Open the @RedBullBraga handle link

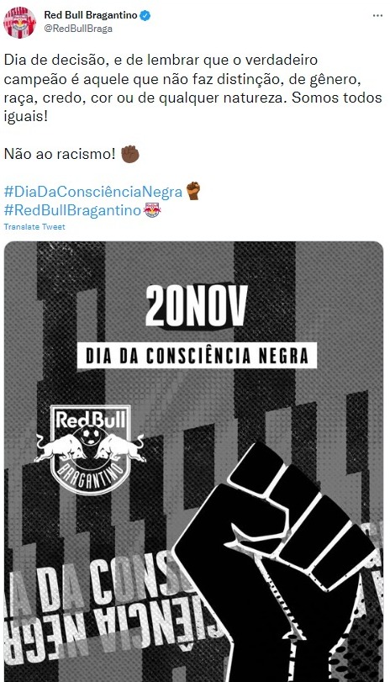(78, 29)
